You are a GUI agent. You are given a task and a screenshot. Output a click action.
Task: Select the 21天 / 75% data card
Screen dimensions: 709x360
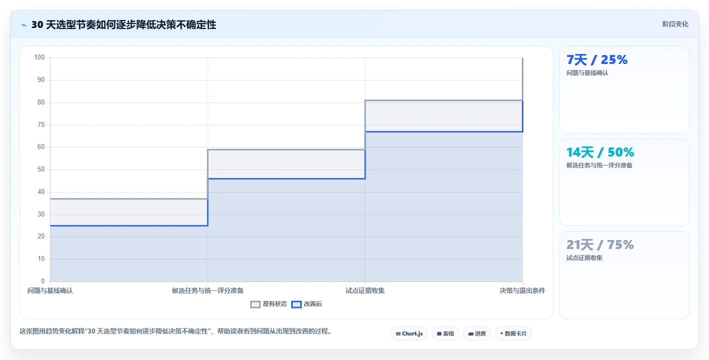(x=624, y=274)
